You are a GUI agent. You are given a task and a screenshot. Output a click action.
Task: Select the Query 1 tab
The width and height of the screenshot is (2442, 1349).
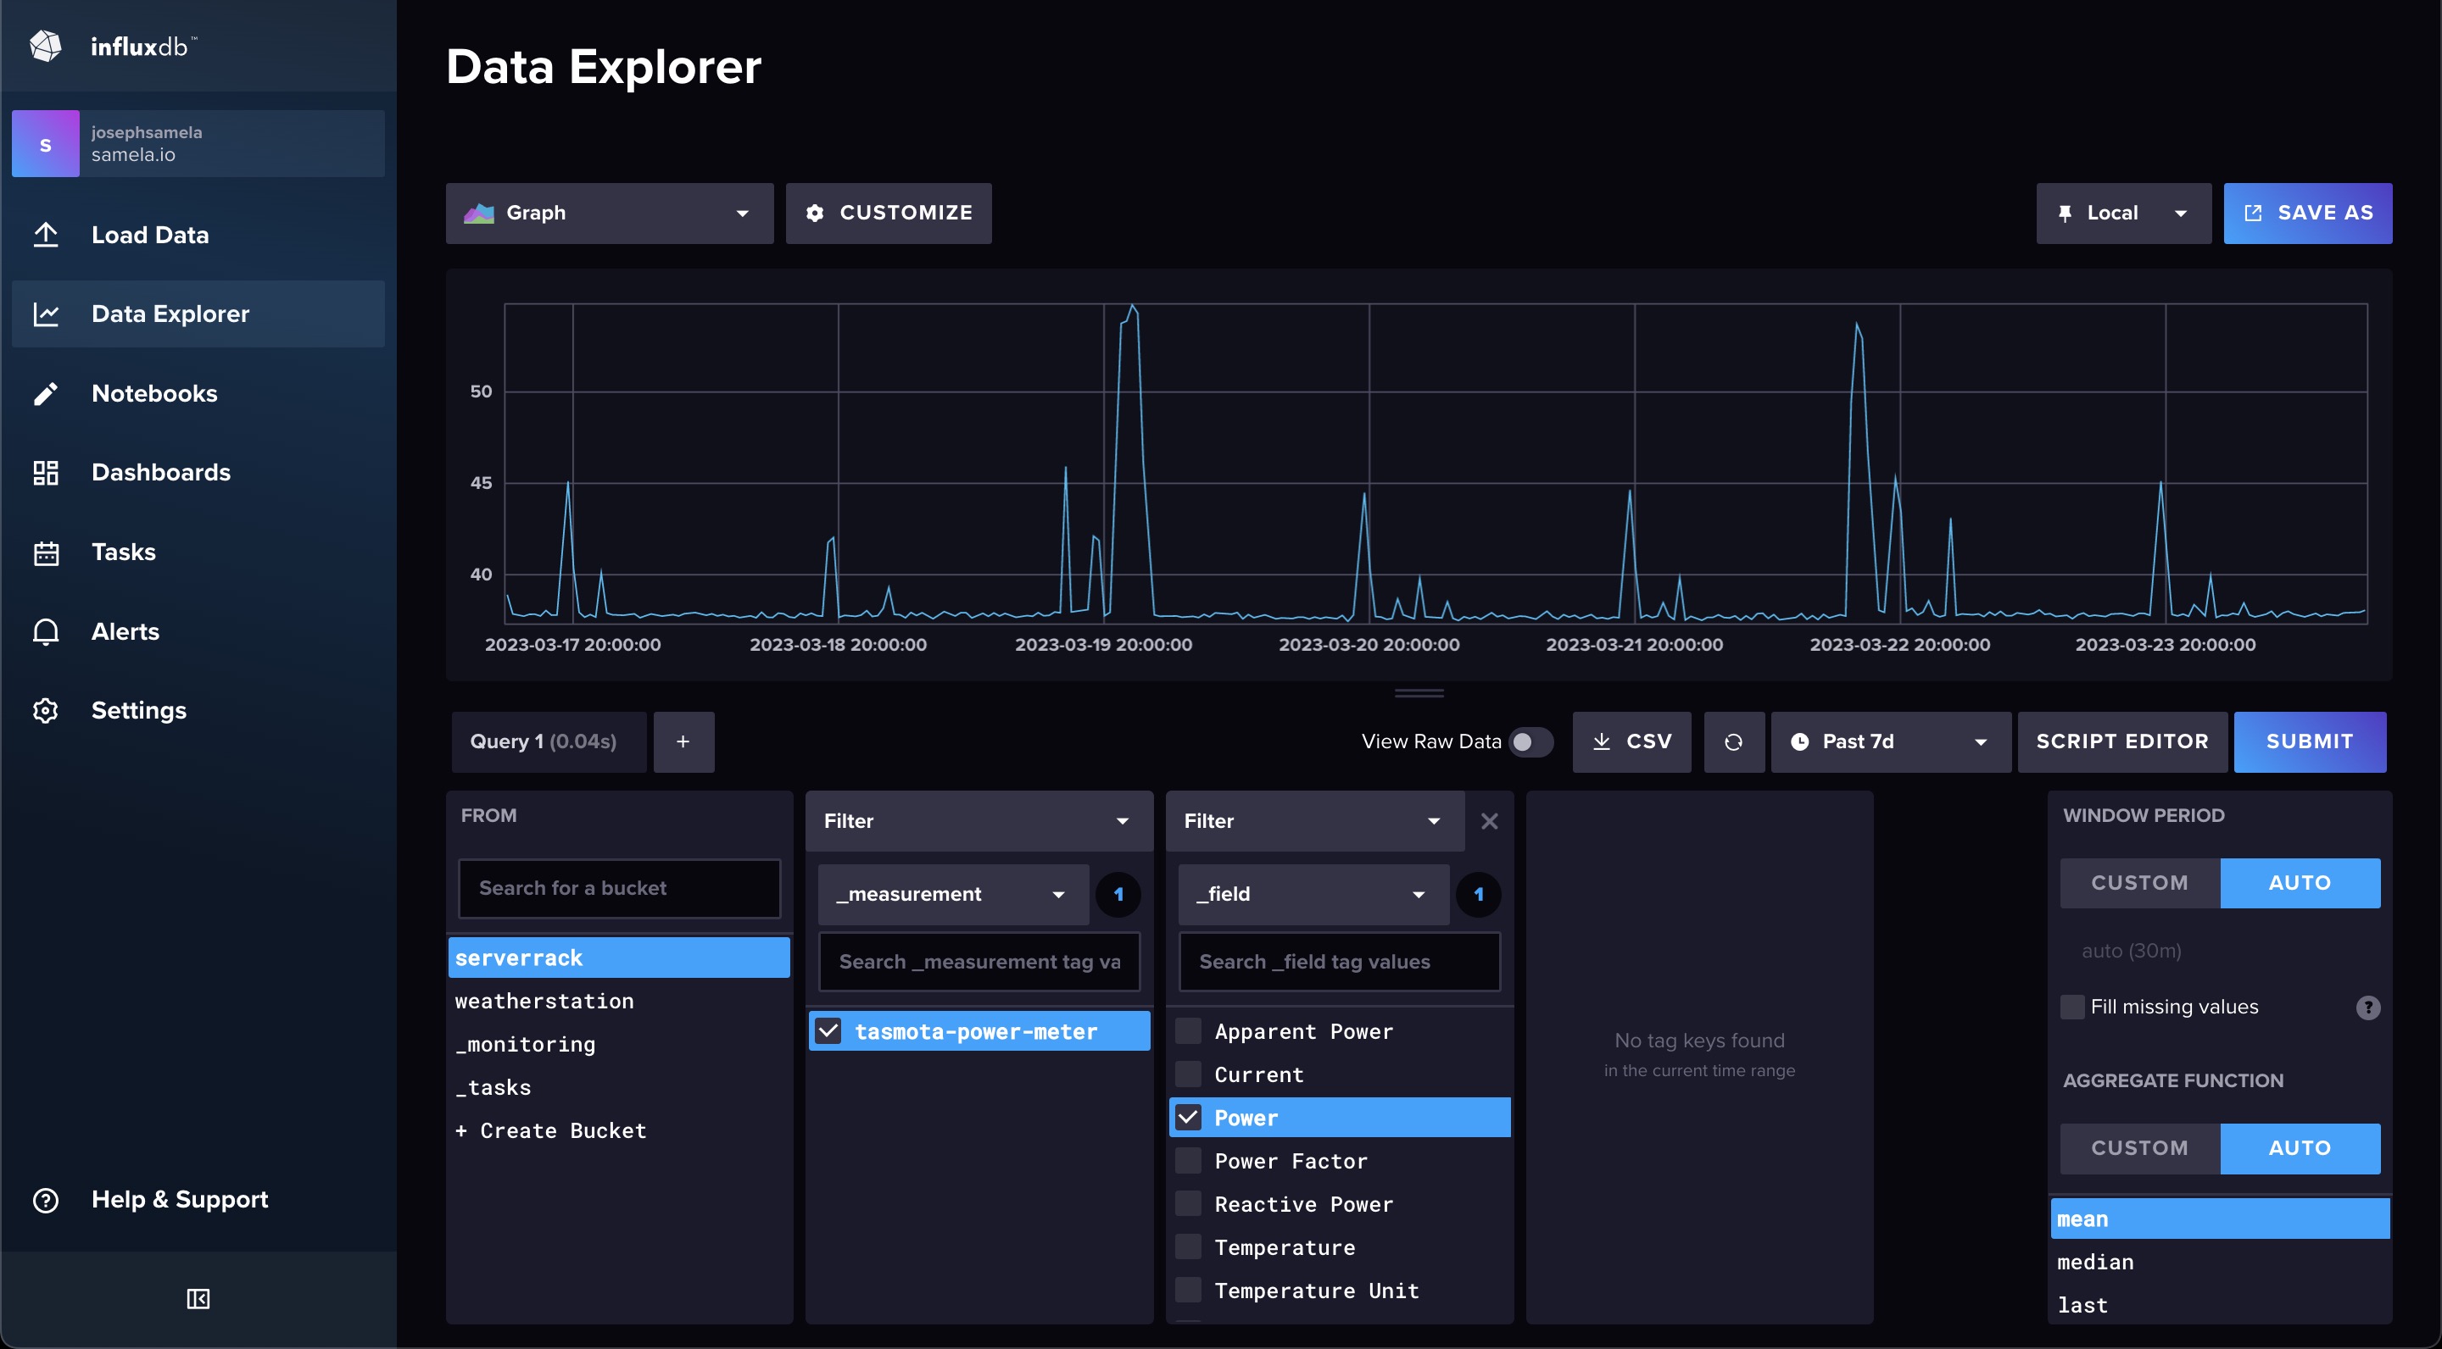(548, 741)
